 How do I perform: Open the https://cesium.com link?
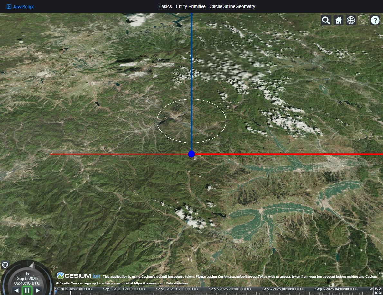point(148,283)
